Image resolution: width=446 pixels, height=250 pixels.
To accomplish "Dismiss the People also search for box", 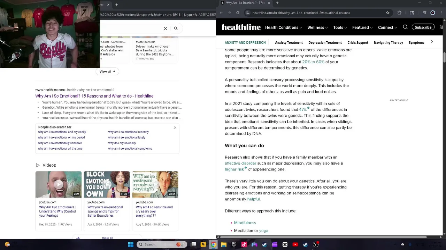I will (175, 127).
